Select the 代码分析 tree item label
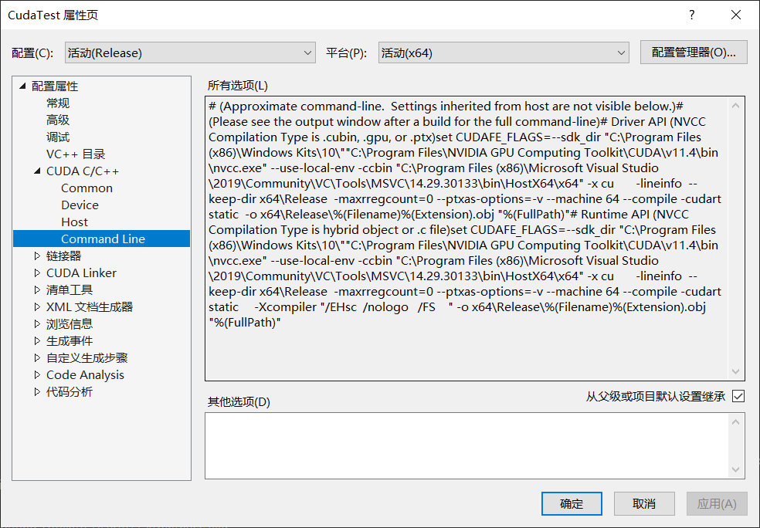 pyautogui.click(x=70, y=391)
